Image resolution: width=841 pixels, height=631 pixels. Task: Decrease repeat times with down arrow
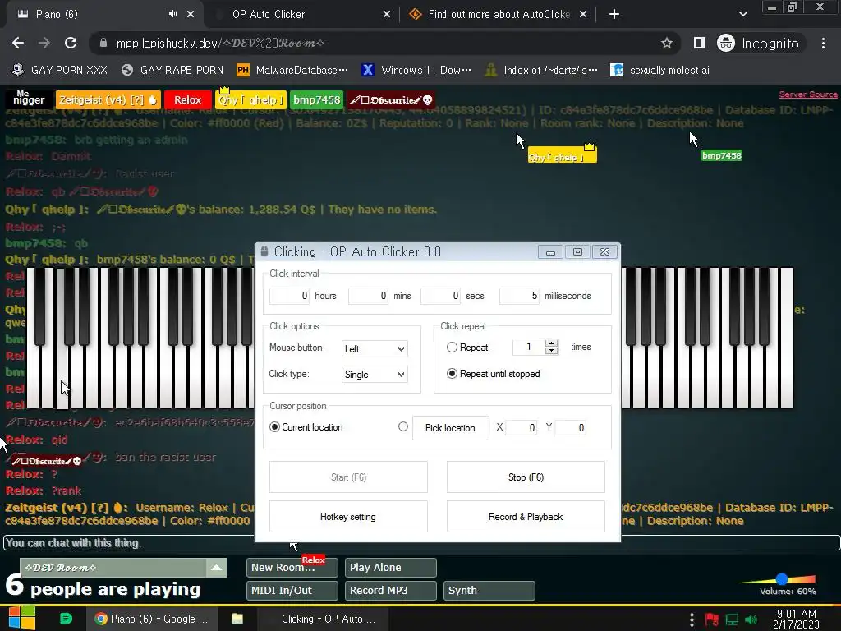pos(551,351)
